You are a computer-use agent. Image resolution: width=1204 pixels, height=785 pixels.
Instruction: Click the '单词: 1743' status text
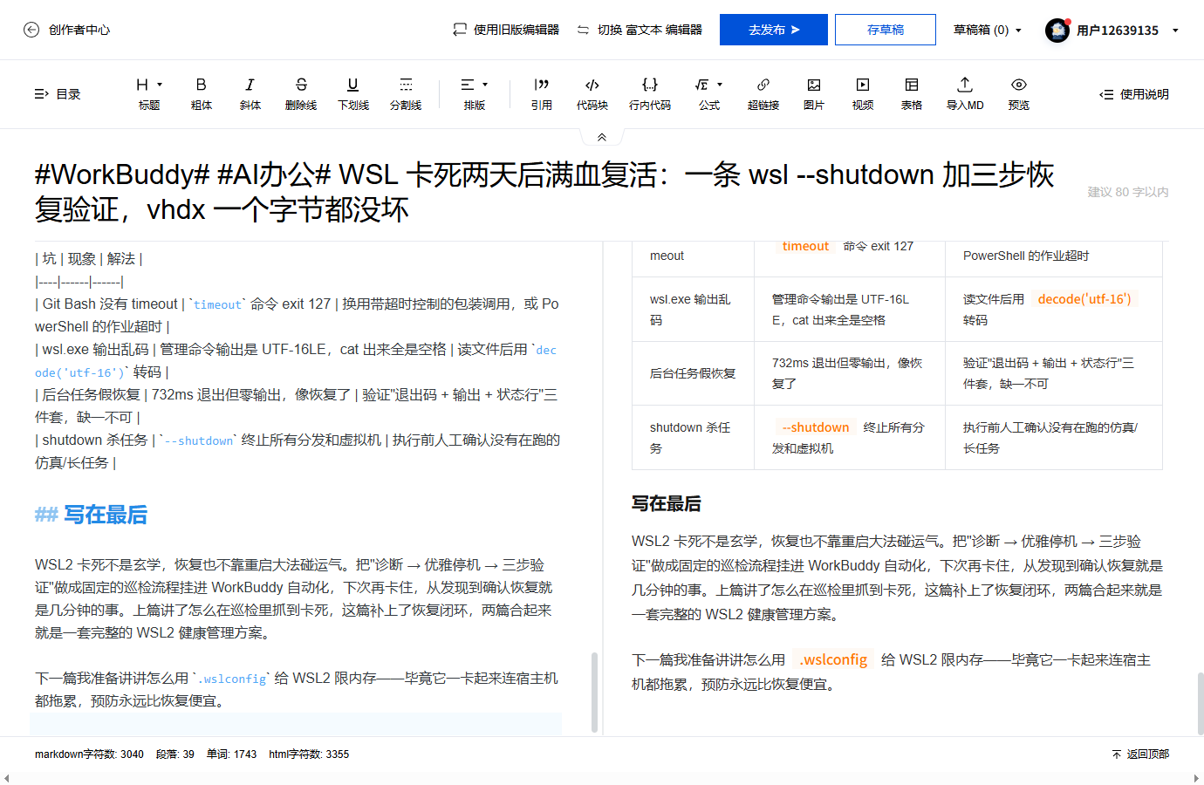point(232,754)
